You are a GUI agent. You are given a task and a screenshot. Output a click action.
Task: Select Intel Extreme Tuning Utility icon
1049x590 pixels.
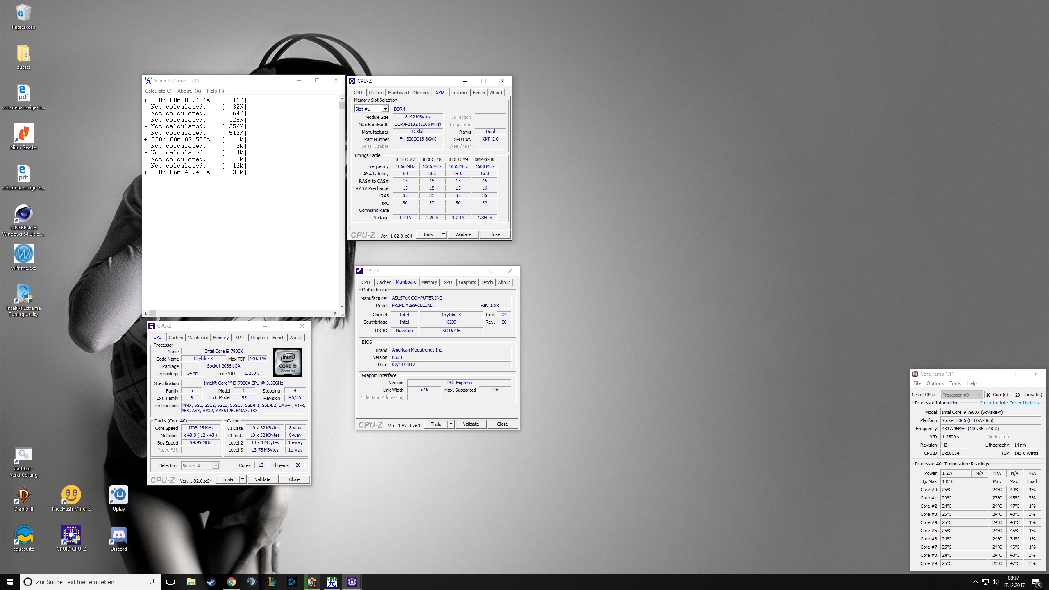pyautogui.click(x=23, y=301)
